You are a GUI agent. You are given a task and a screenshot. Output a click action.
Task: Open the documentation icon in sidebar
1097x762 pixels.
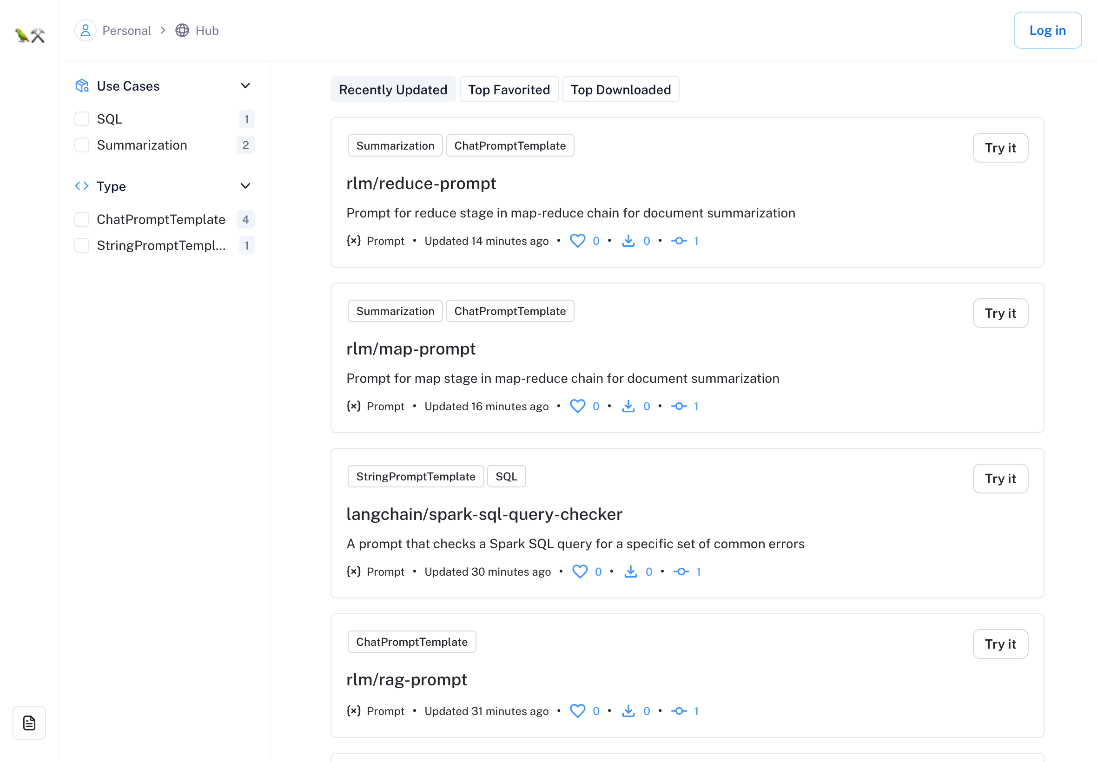pyautogui.click(x=29, y=723)
